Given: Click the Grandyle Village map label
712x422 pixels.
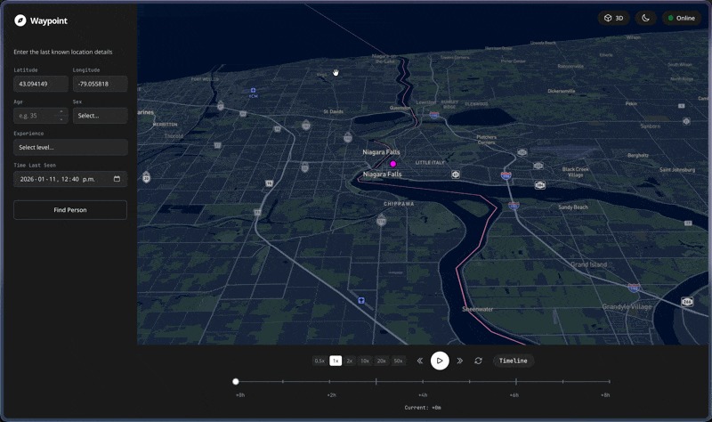Looking at the screenshot, I should pos(627,307).
